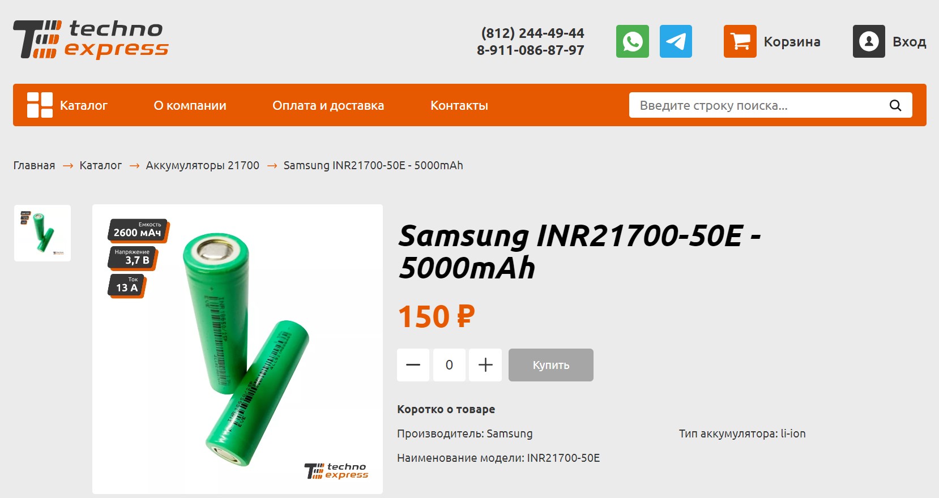Go to Главная breadcrumb link

(34, 165)
